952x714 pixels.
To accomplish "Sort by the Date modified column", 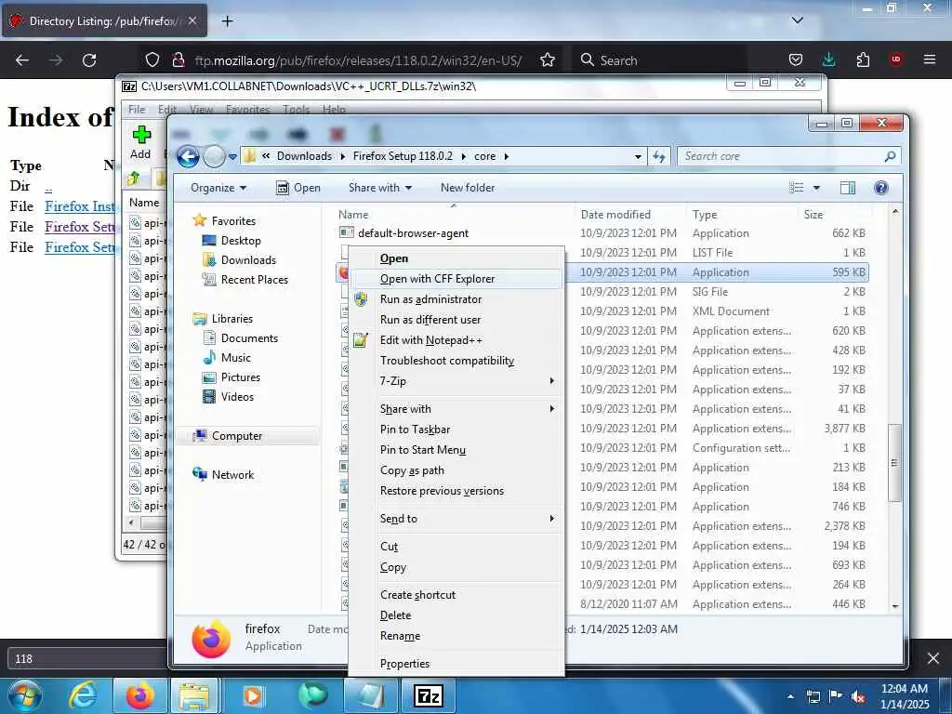I will pos(615,215).
